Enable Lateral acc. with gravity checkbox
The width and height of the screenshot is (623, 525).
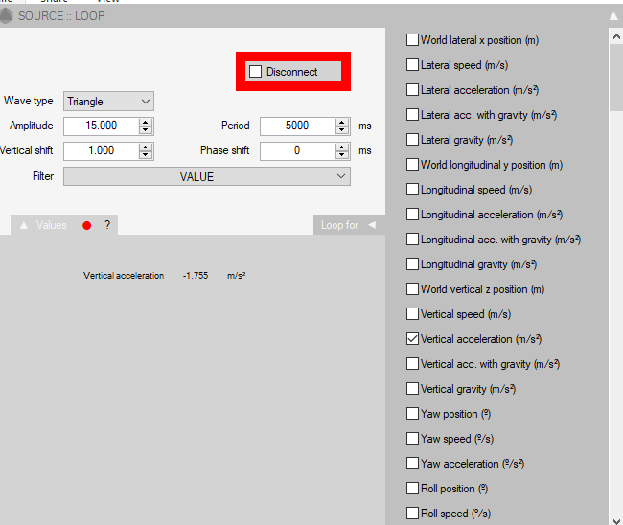(x=412, y=114)
